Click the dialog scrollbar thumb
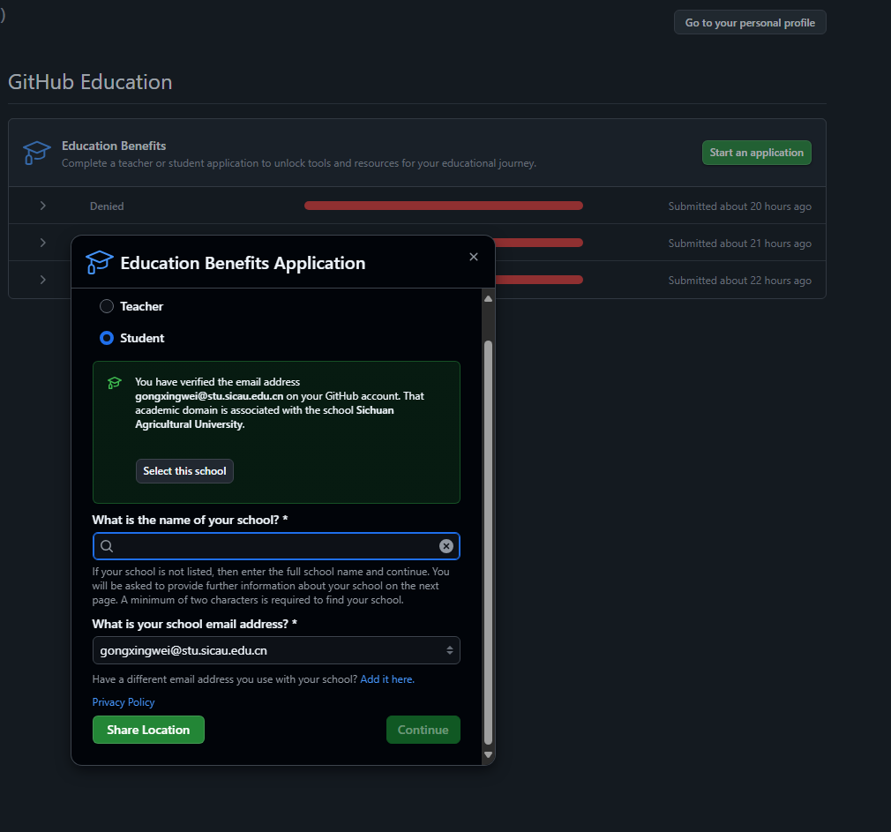 (488, 542)
